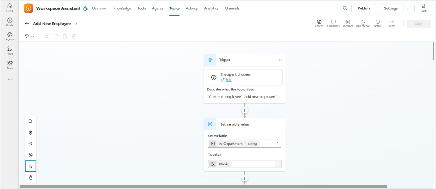Click the zoom out canvas icon
Screen dimensions: 436x189
(x=31, y=144)
